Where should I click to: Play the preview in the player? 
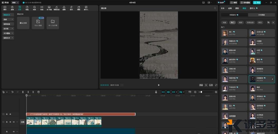[x=159, y=85]
